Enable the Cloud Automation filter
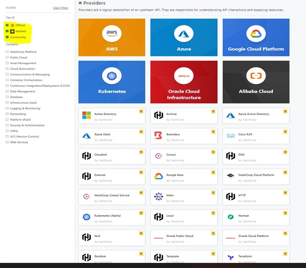 pyautogui.click(x=7, y=69)
